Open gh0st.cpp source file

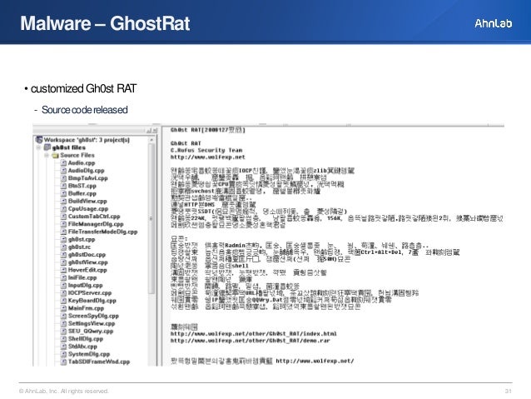coord(82,239)
